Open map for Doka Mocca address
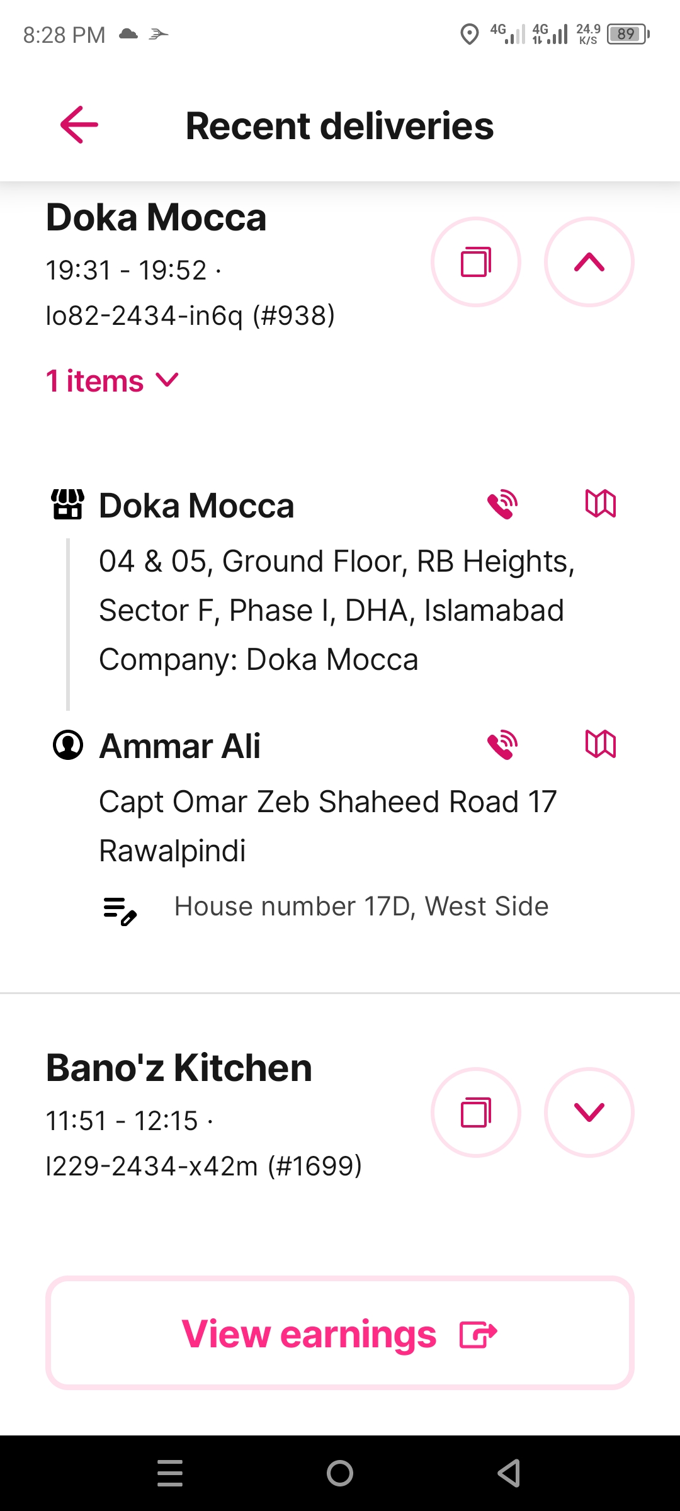Screen dimensions: 680x1511 pos(601,504)
